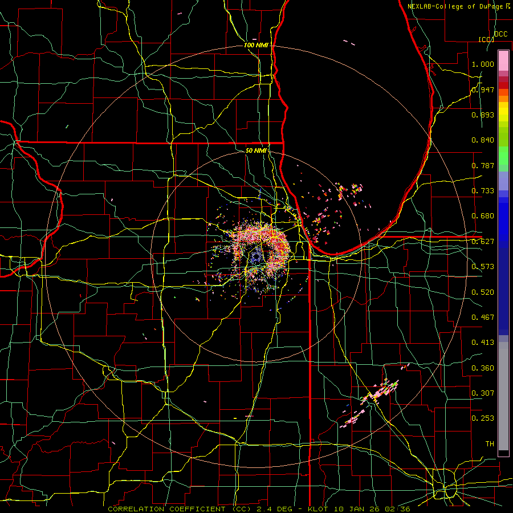
Task: Click the 0.893 scale value
Action: 483,115
